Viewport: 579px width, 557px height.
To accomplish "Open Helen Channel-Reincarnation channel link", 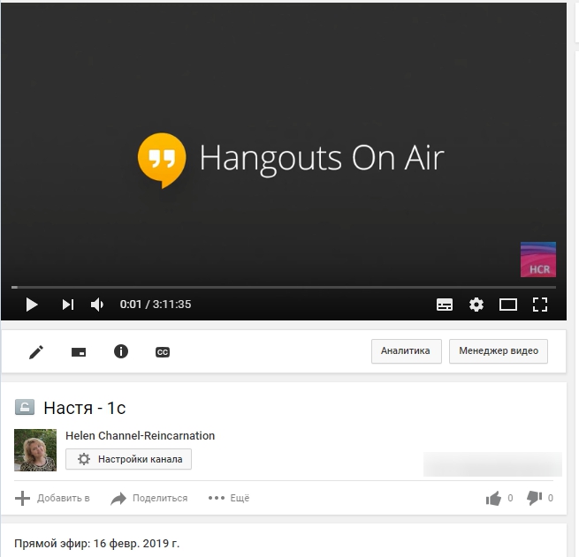I will (140, 435).
